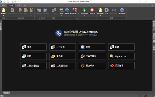Start a 三方文本 three-way text comparison
The width and height of the screenshot is (155, 97).
tap(63, 47)
